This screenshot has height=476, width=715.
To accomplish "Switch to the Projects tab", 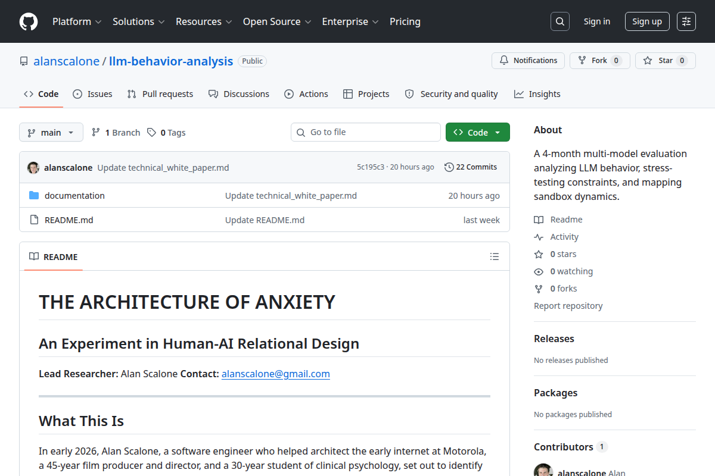I will click(366, 94).
